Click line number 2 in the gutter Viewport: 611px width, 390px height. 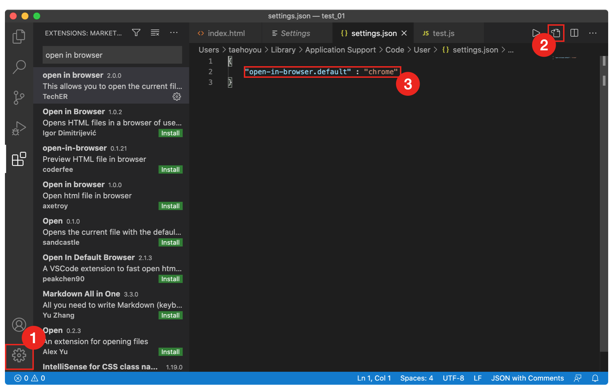[210, 72]
